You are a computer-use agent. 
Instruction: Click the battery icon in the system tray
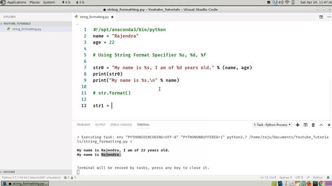point(293,2)
